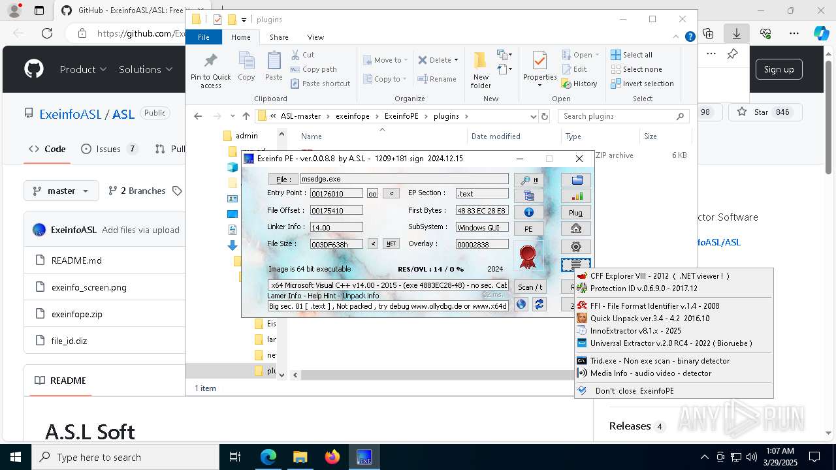
Task: Click the bar chart statistics icon in Exeinfo PE
Action: point(576,196)
